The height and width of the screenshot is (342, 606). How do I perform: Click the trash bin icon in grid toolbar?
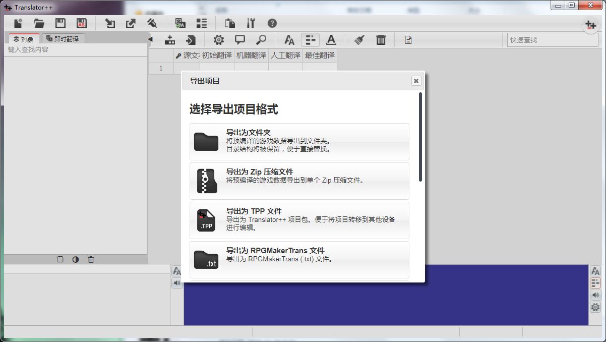381,40
